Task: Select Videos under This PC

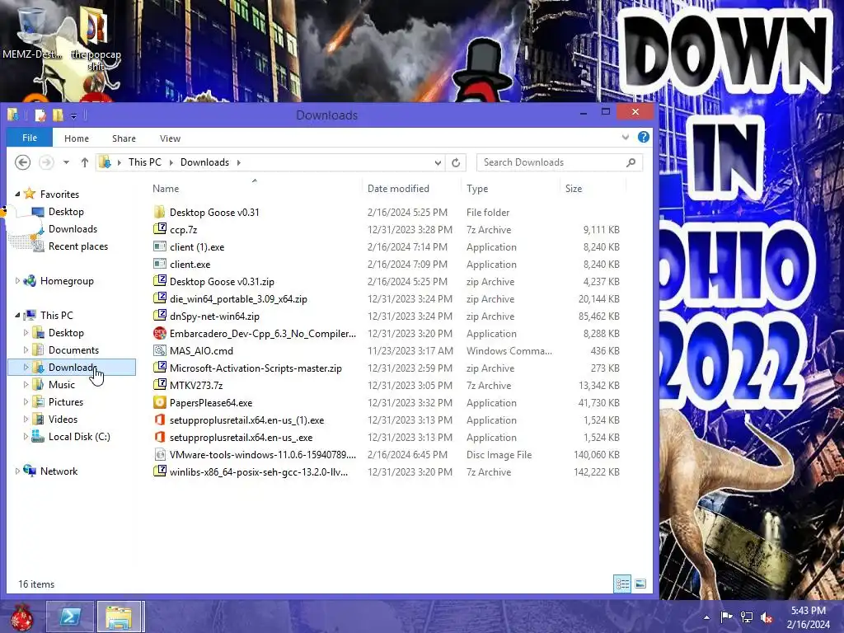Action: (x=63, y=419)
